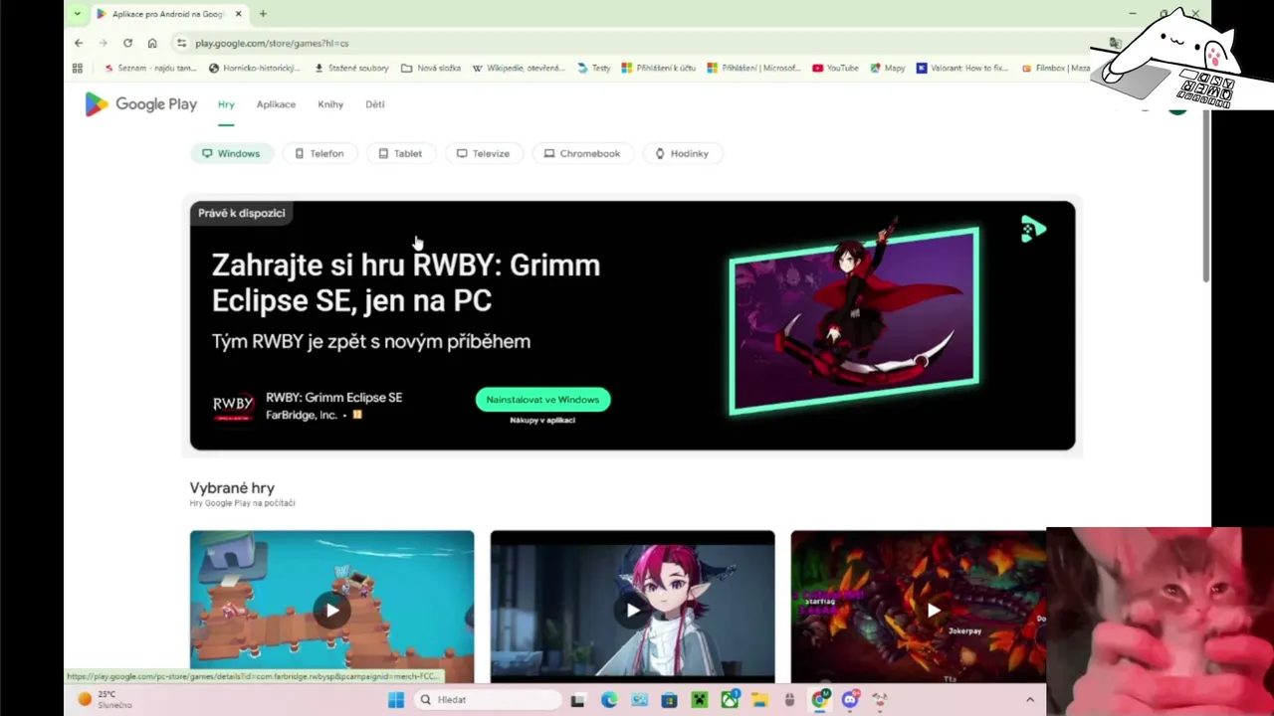Select the Hry tab
1274x716 pixels.
coord(226,104)
